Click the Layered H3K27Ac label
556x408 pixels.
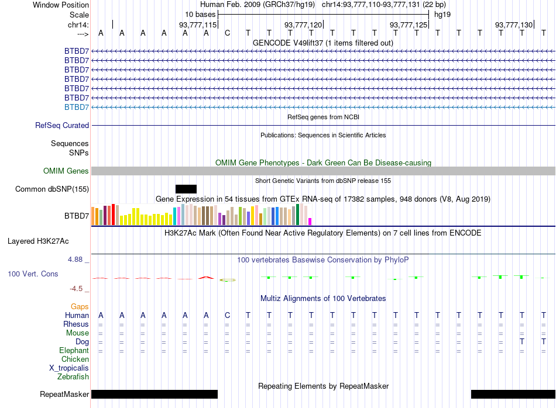pyautogui.click(x=38, y=241)
